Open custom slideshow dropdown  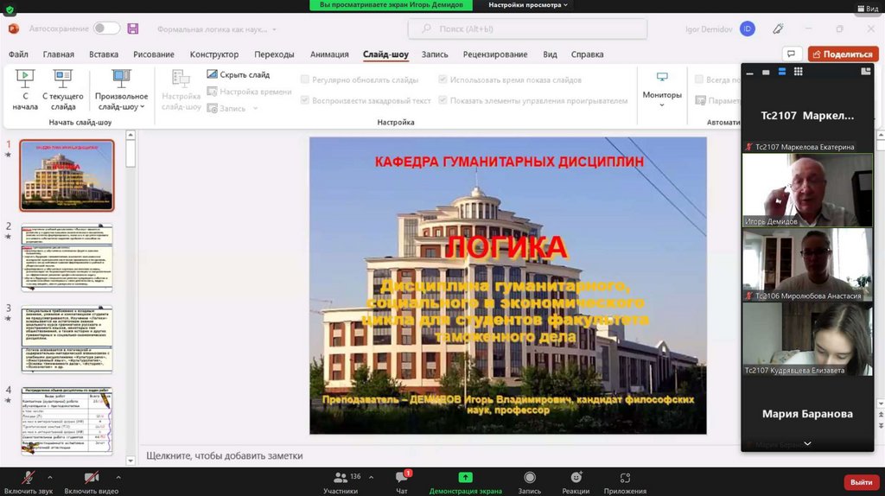pyautogui.click(x=121, y=90)
